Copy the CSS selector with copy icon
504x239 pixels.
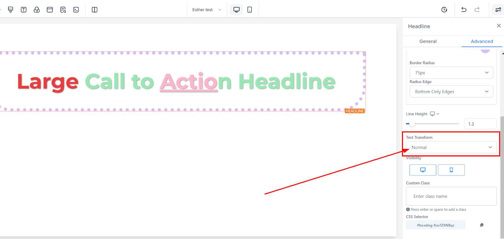click(482, 225)
